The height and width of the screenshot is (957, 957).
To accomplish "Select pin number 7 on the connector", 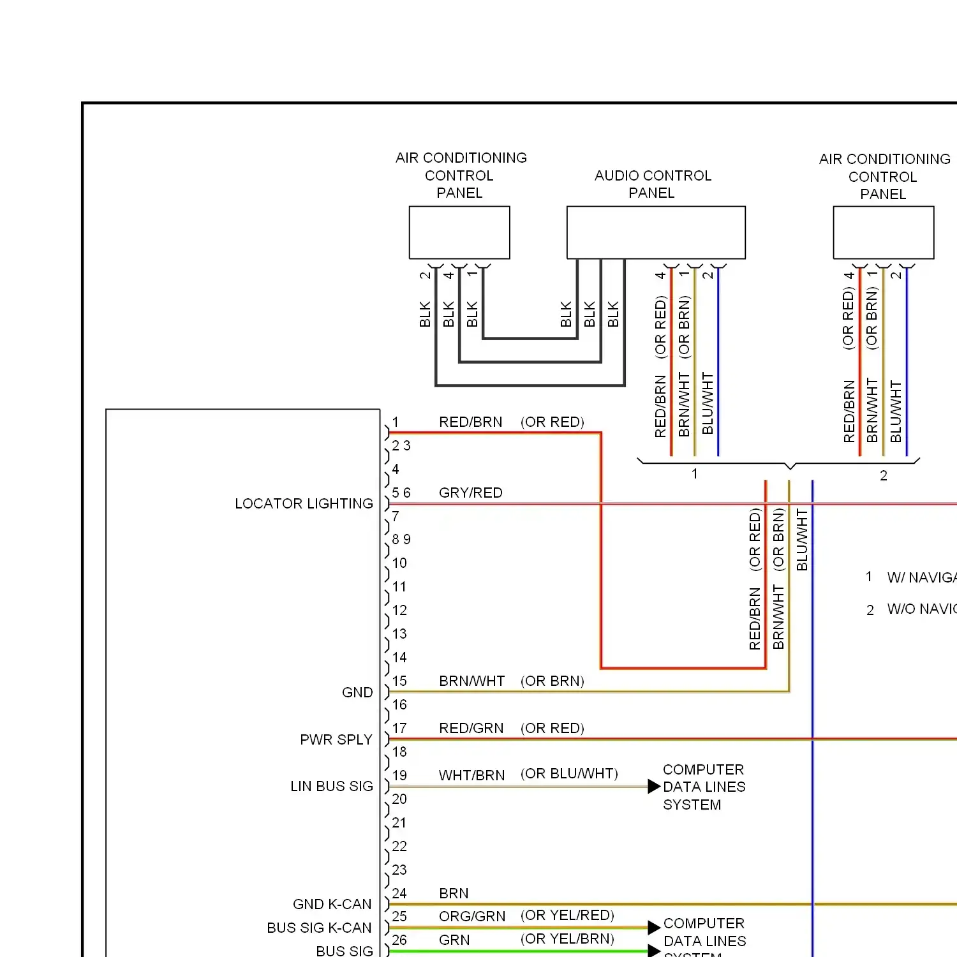I will click(396, 516).
